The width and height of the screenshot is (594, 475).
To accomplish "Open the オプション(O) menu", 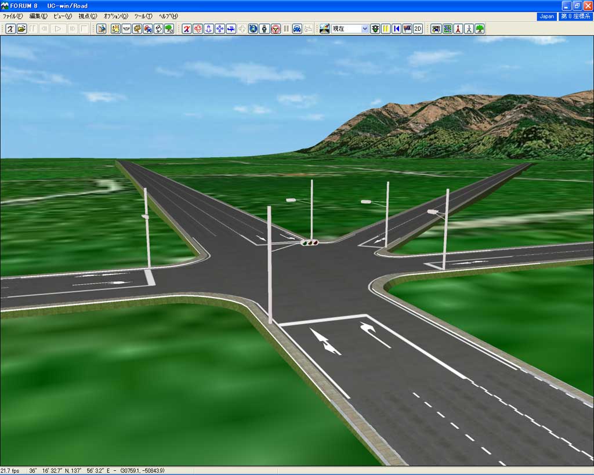I will click(x=116, y=16).
